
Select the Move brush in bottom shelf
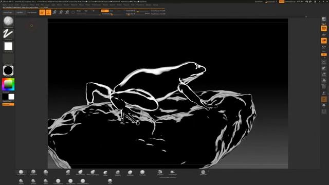click(68, 173)
